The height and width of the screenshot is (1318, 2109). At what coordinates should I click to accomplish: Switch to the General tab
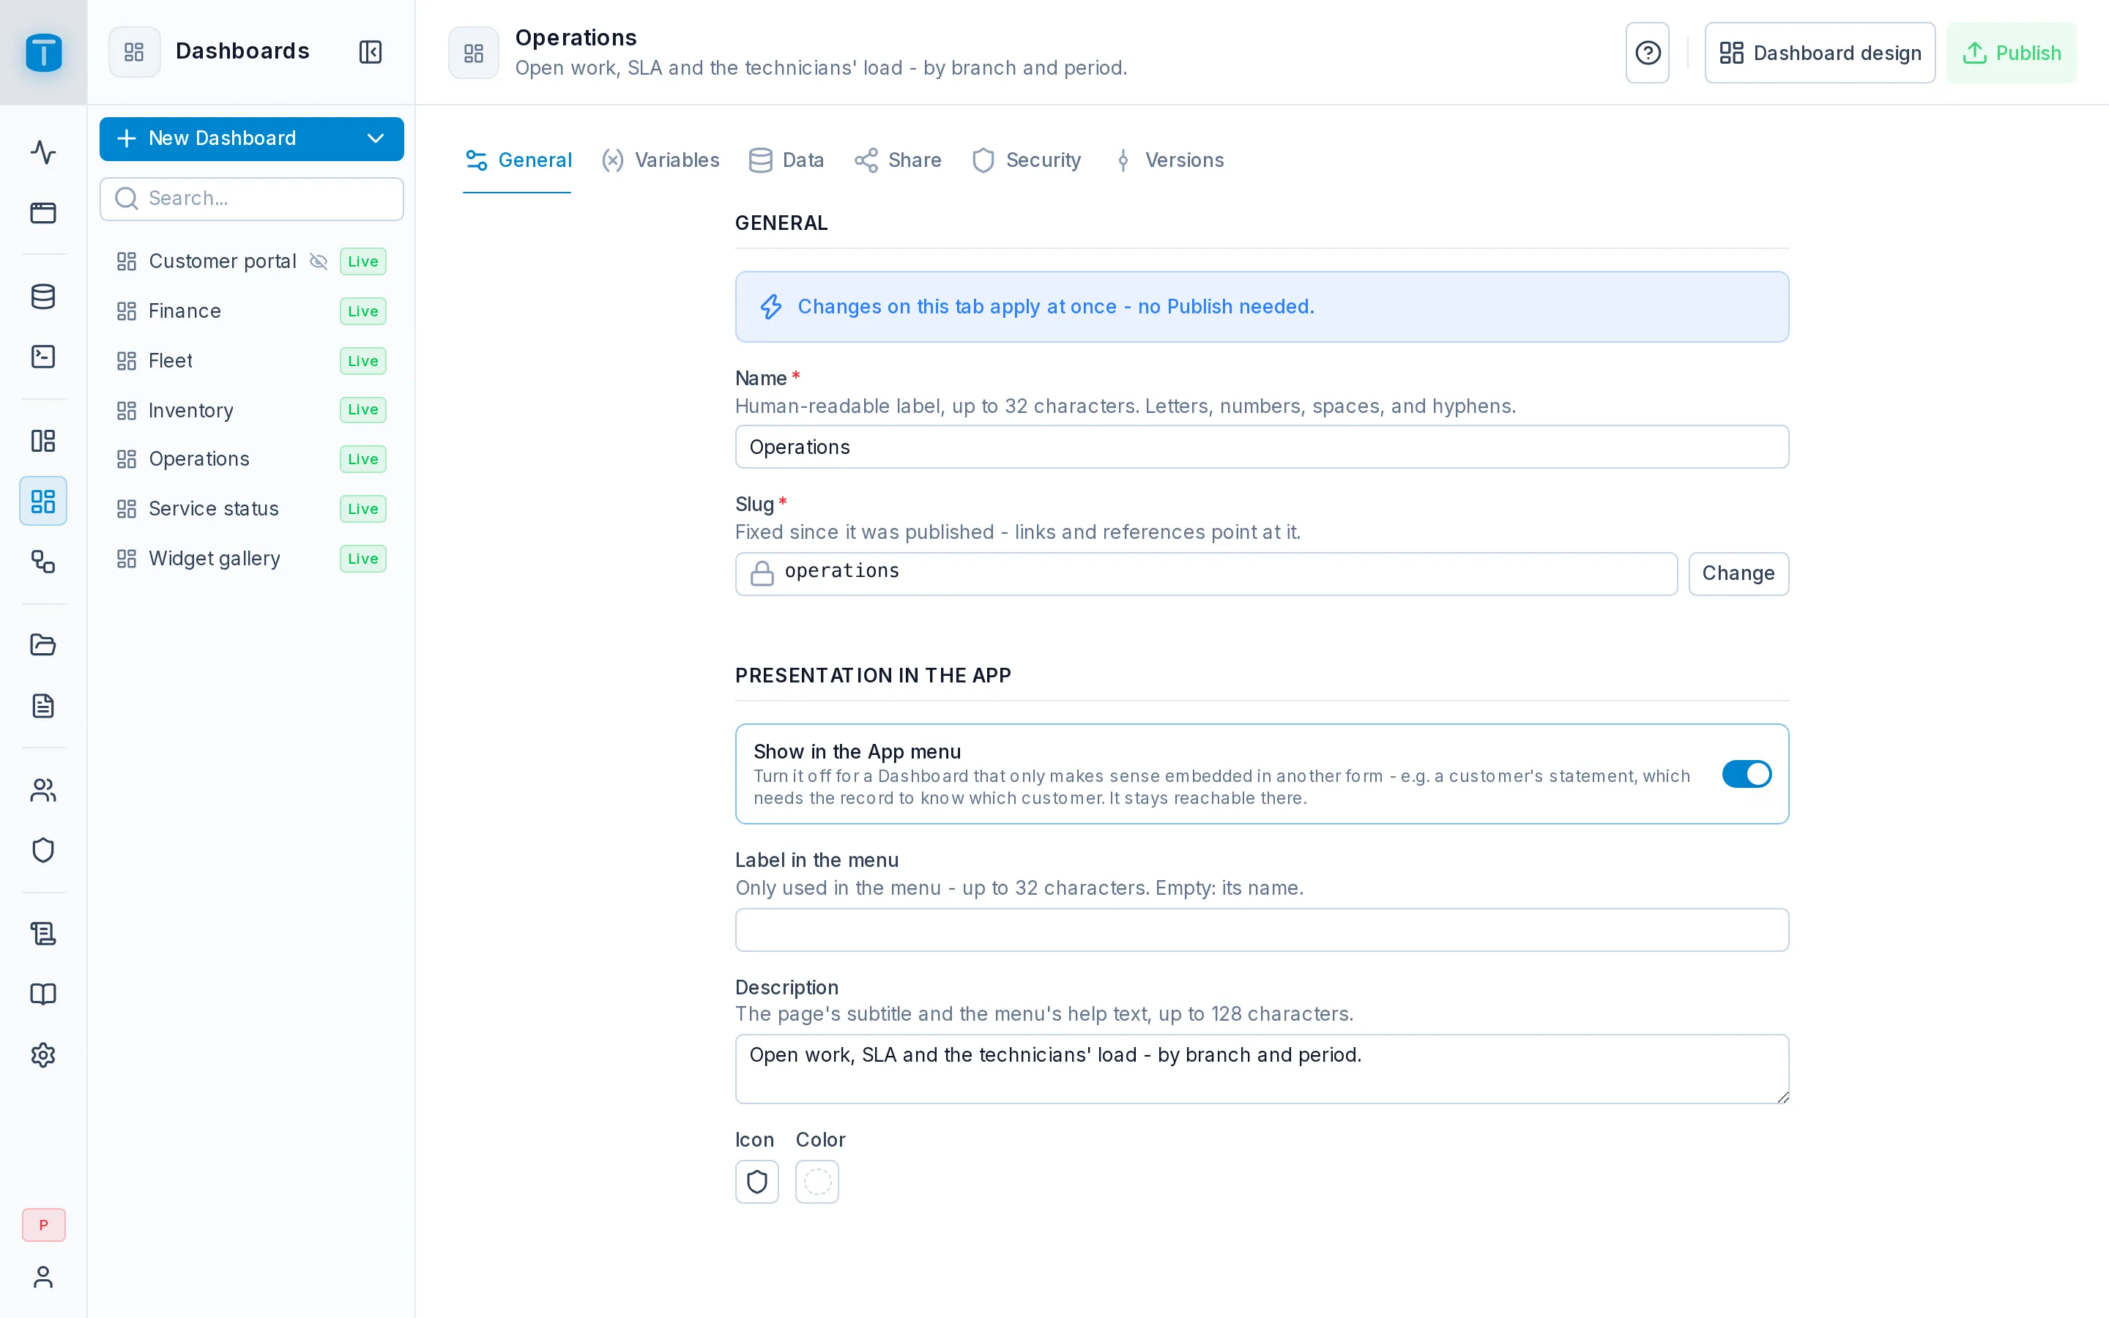pyautogui.click(x=518, y=160)
